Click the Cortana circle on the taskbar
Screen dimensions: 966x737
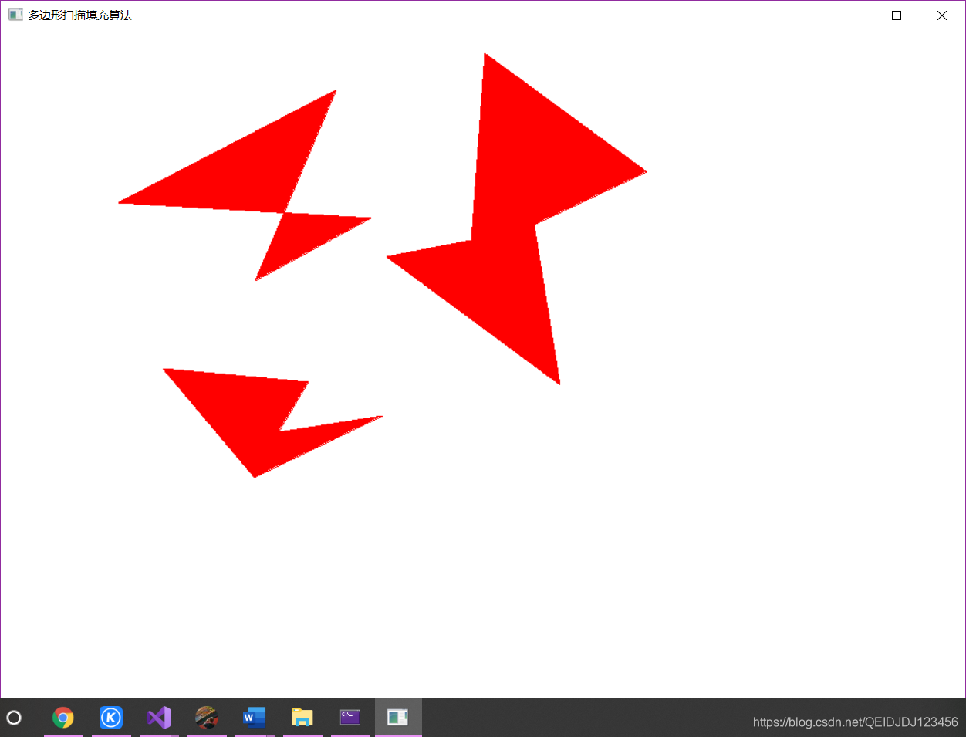(14, 718)
